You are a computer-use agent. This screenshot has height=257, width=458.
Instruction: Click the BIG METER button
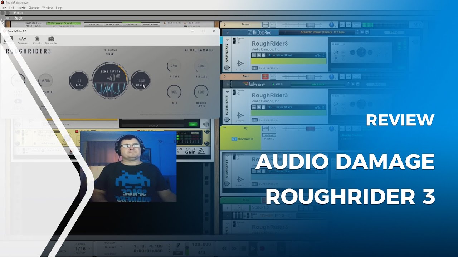(x=132, y=24)
